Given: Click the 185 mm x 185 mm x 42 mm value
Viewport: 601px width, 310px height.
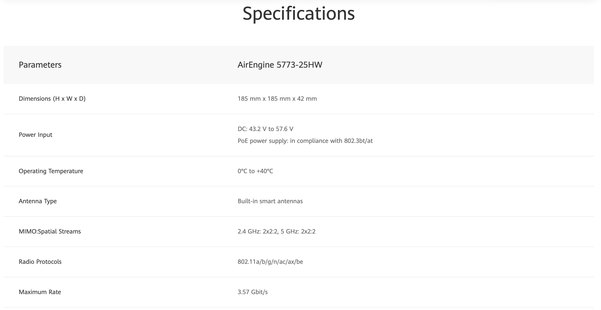Looking at the screenshot, I should tap(277, 99).
